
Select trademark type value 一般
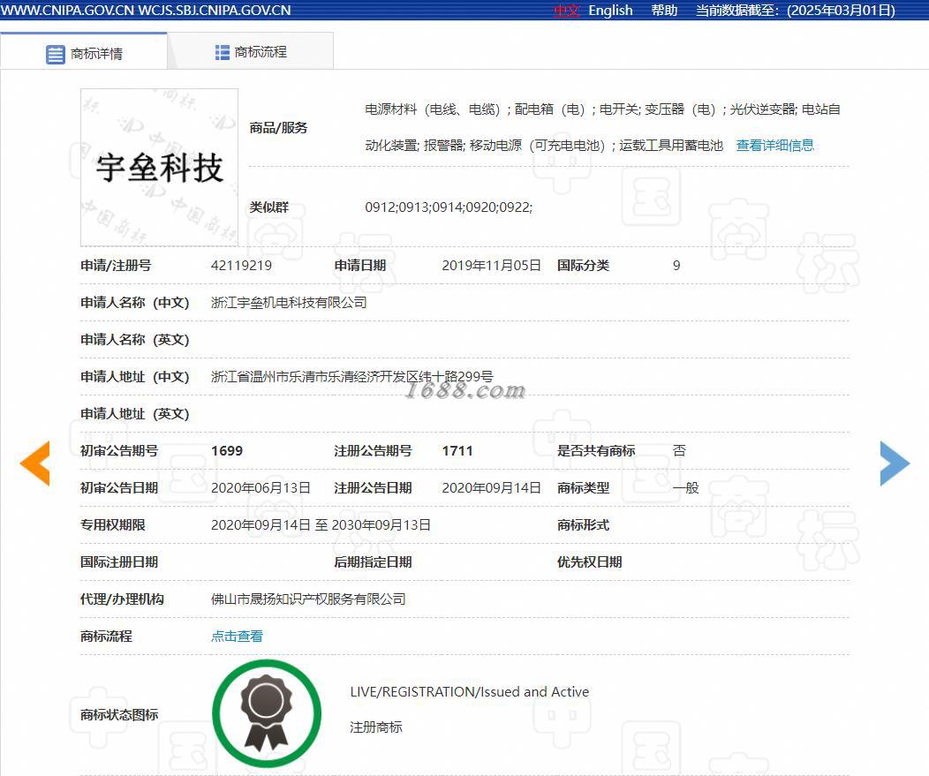[685, 488]
